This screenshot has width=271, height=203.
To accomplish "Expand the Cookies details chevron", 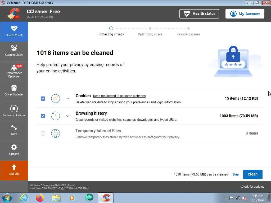I will 68,99.
